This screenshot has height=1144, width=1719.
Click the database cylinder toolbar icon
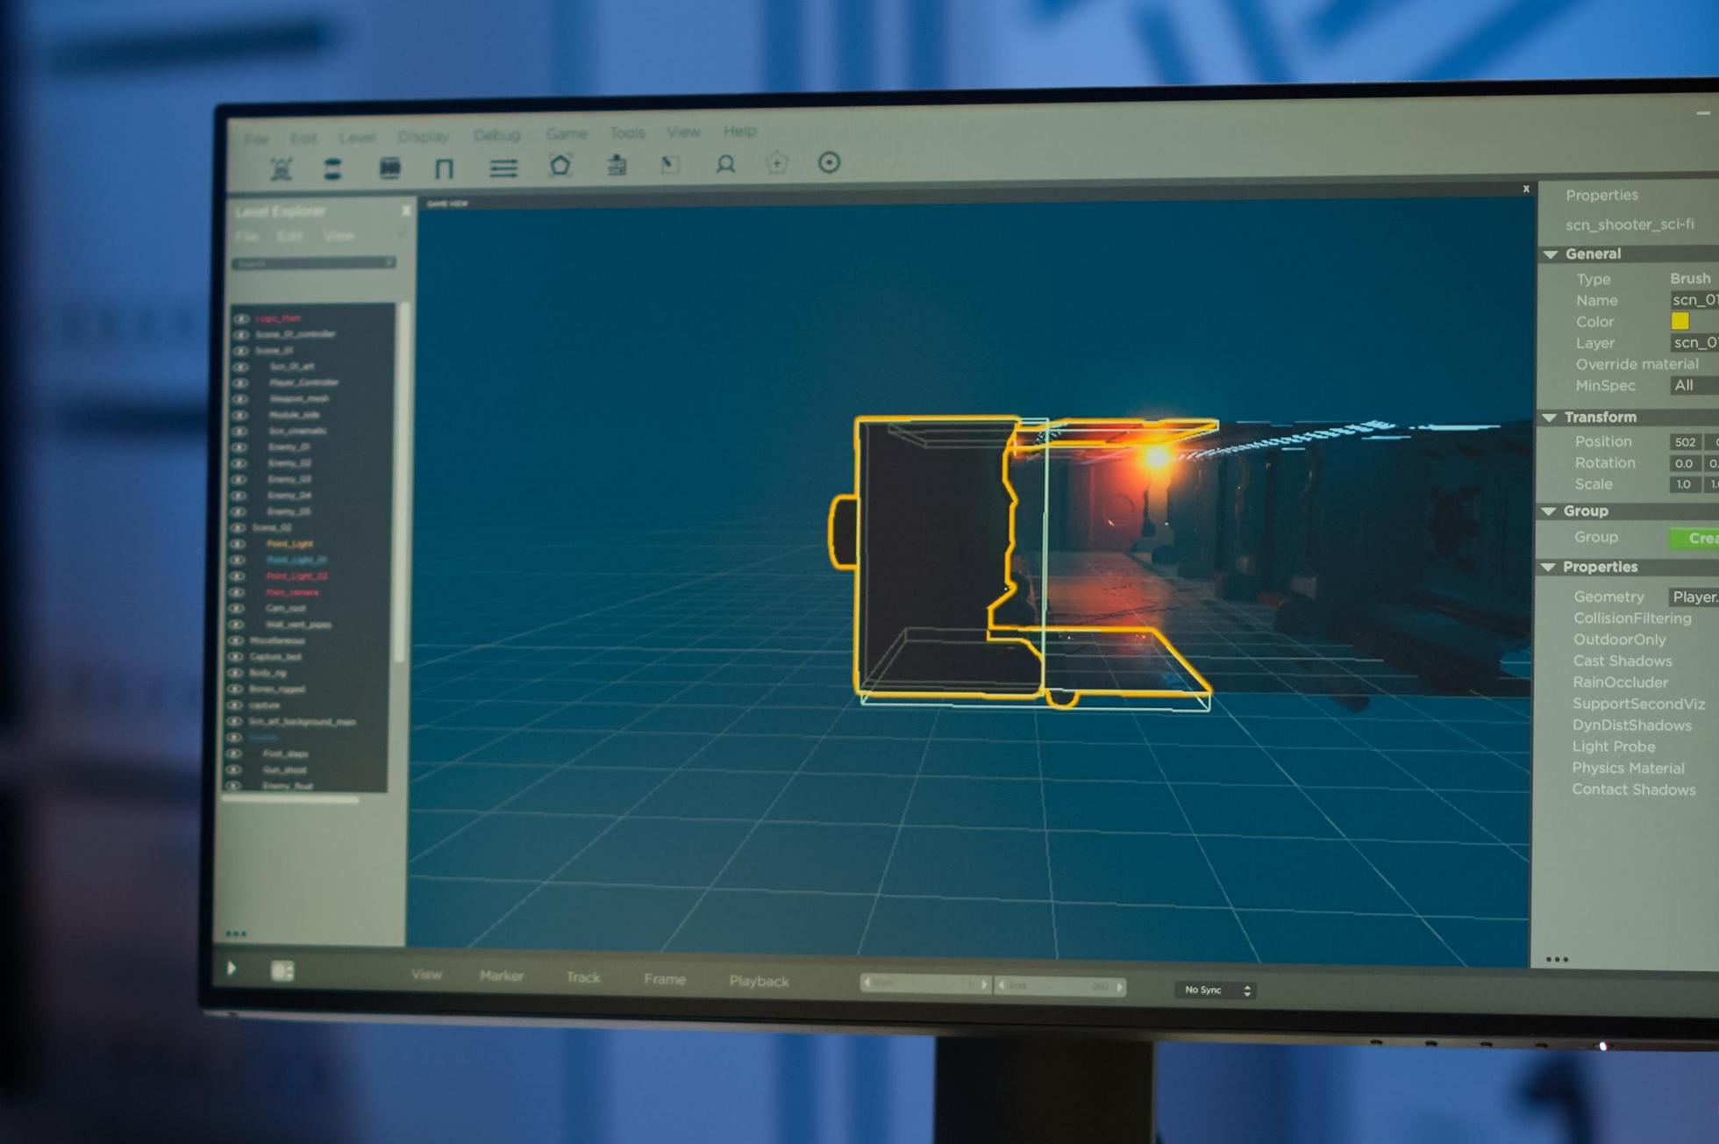332,168
